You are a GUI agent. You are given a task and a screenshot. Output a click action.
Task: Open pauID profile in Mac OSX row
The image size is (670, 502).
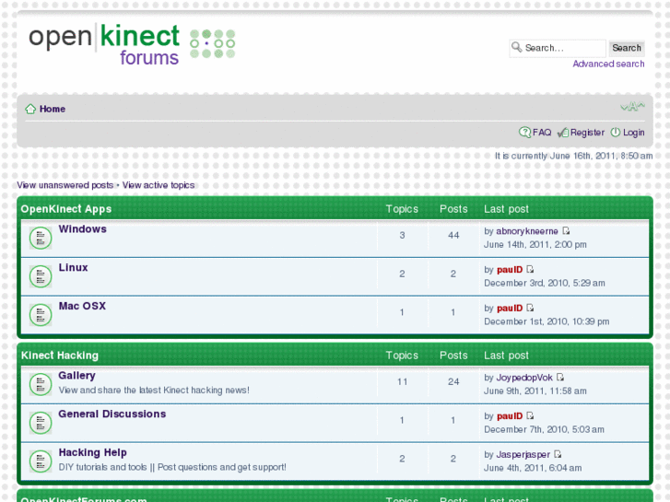510,308
